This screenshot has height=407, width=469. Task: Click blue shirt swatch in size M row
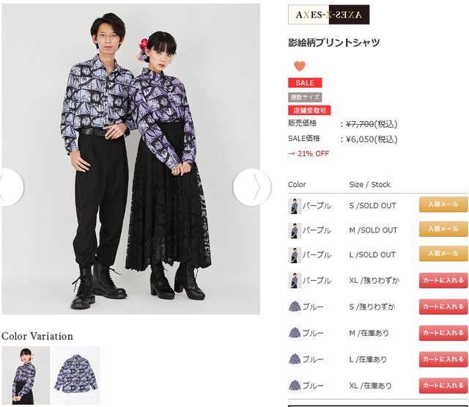[x=295, y=333]
